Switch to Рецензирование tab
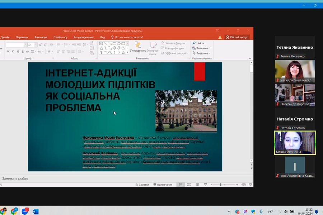Image resolution: width=323 pixels, height=215 pixels. [x=84, y=37]
